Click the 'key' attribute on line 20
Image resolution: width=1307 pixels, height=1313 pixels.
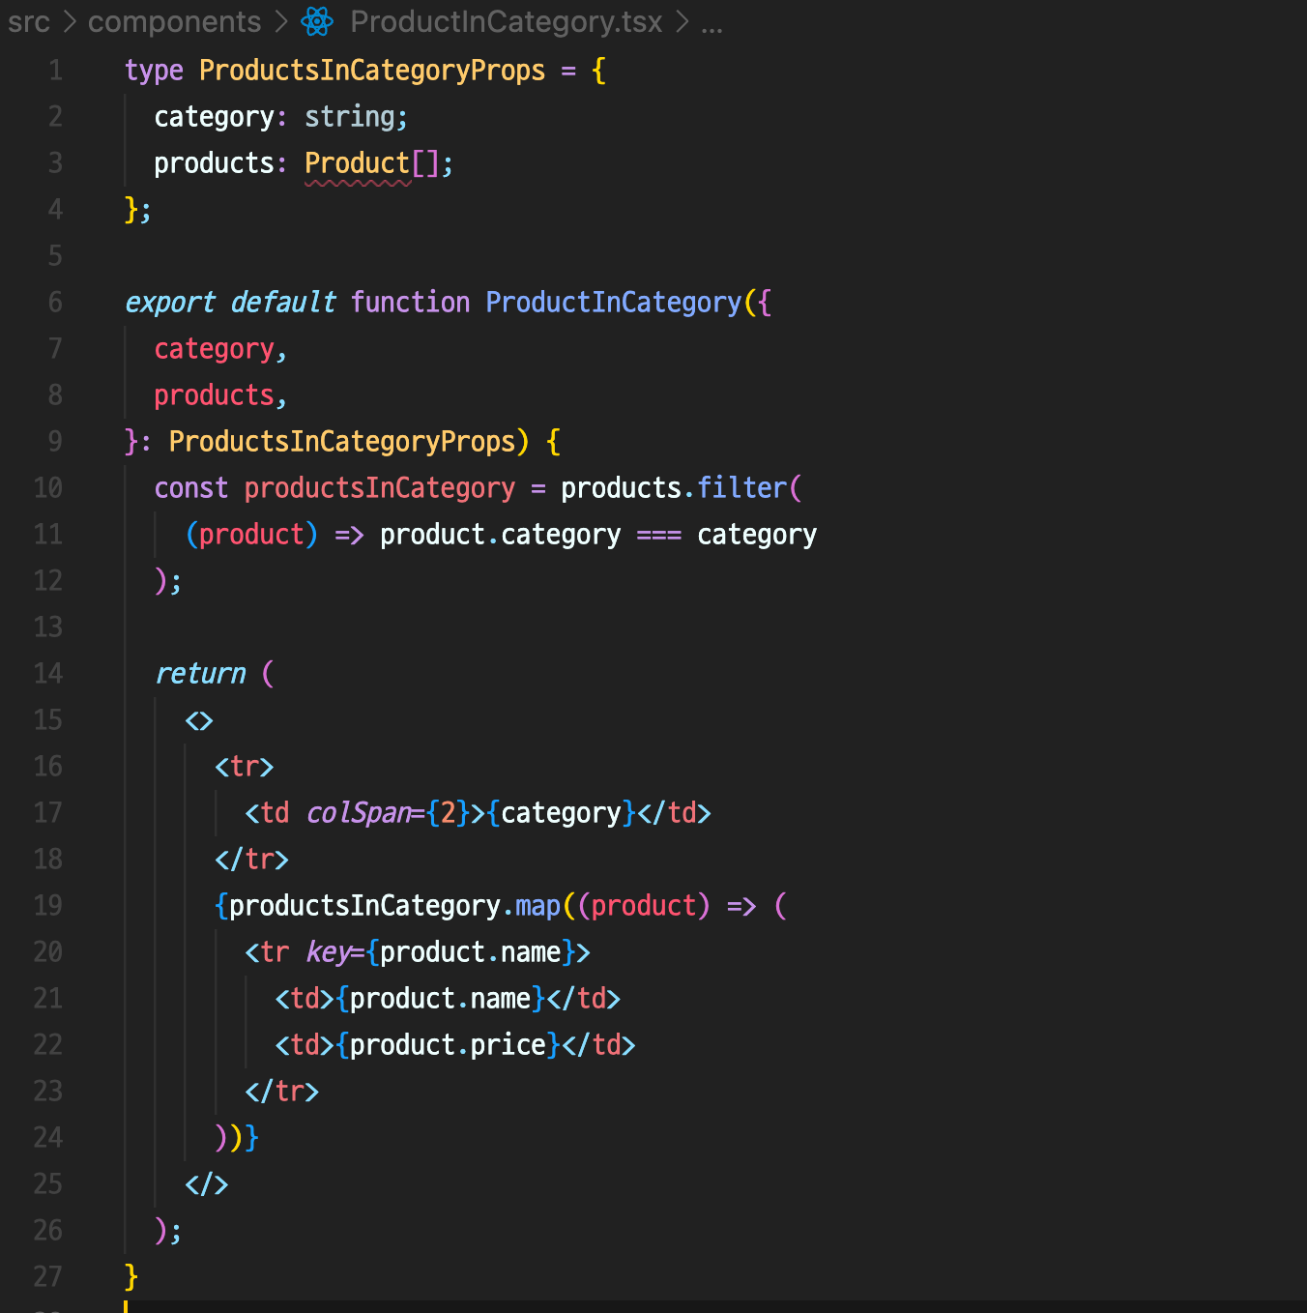tap(328, 952)
